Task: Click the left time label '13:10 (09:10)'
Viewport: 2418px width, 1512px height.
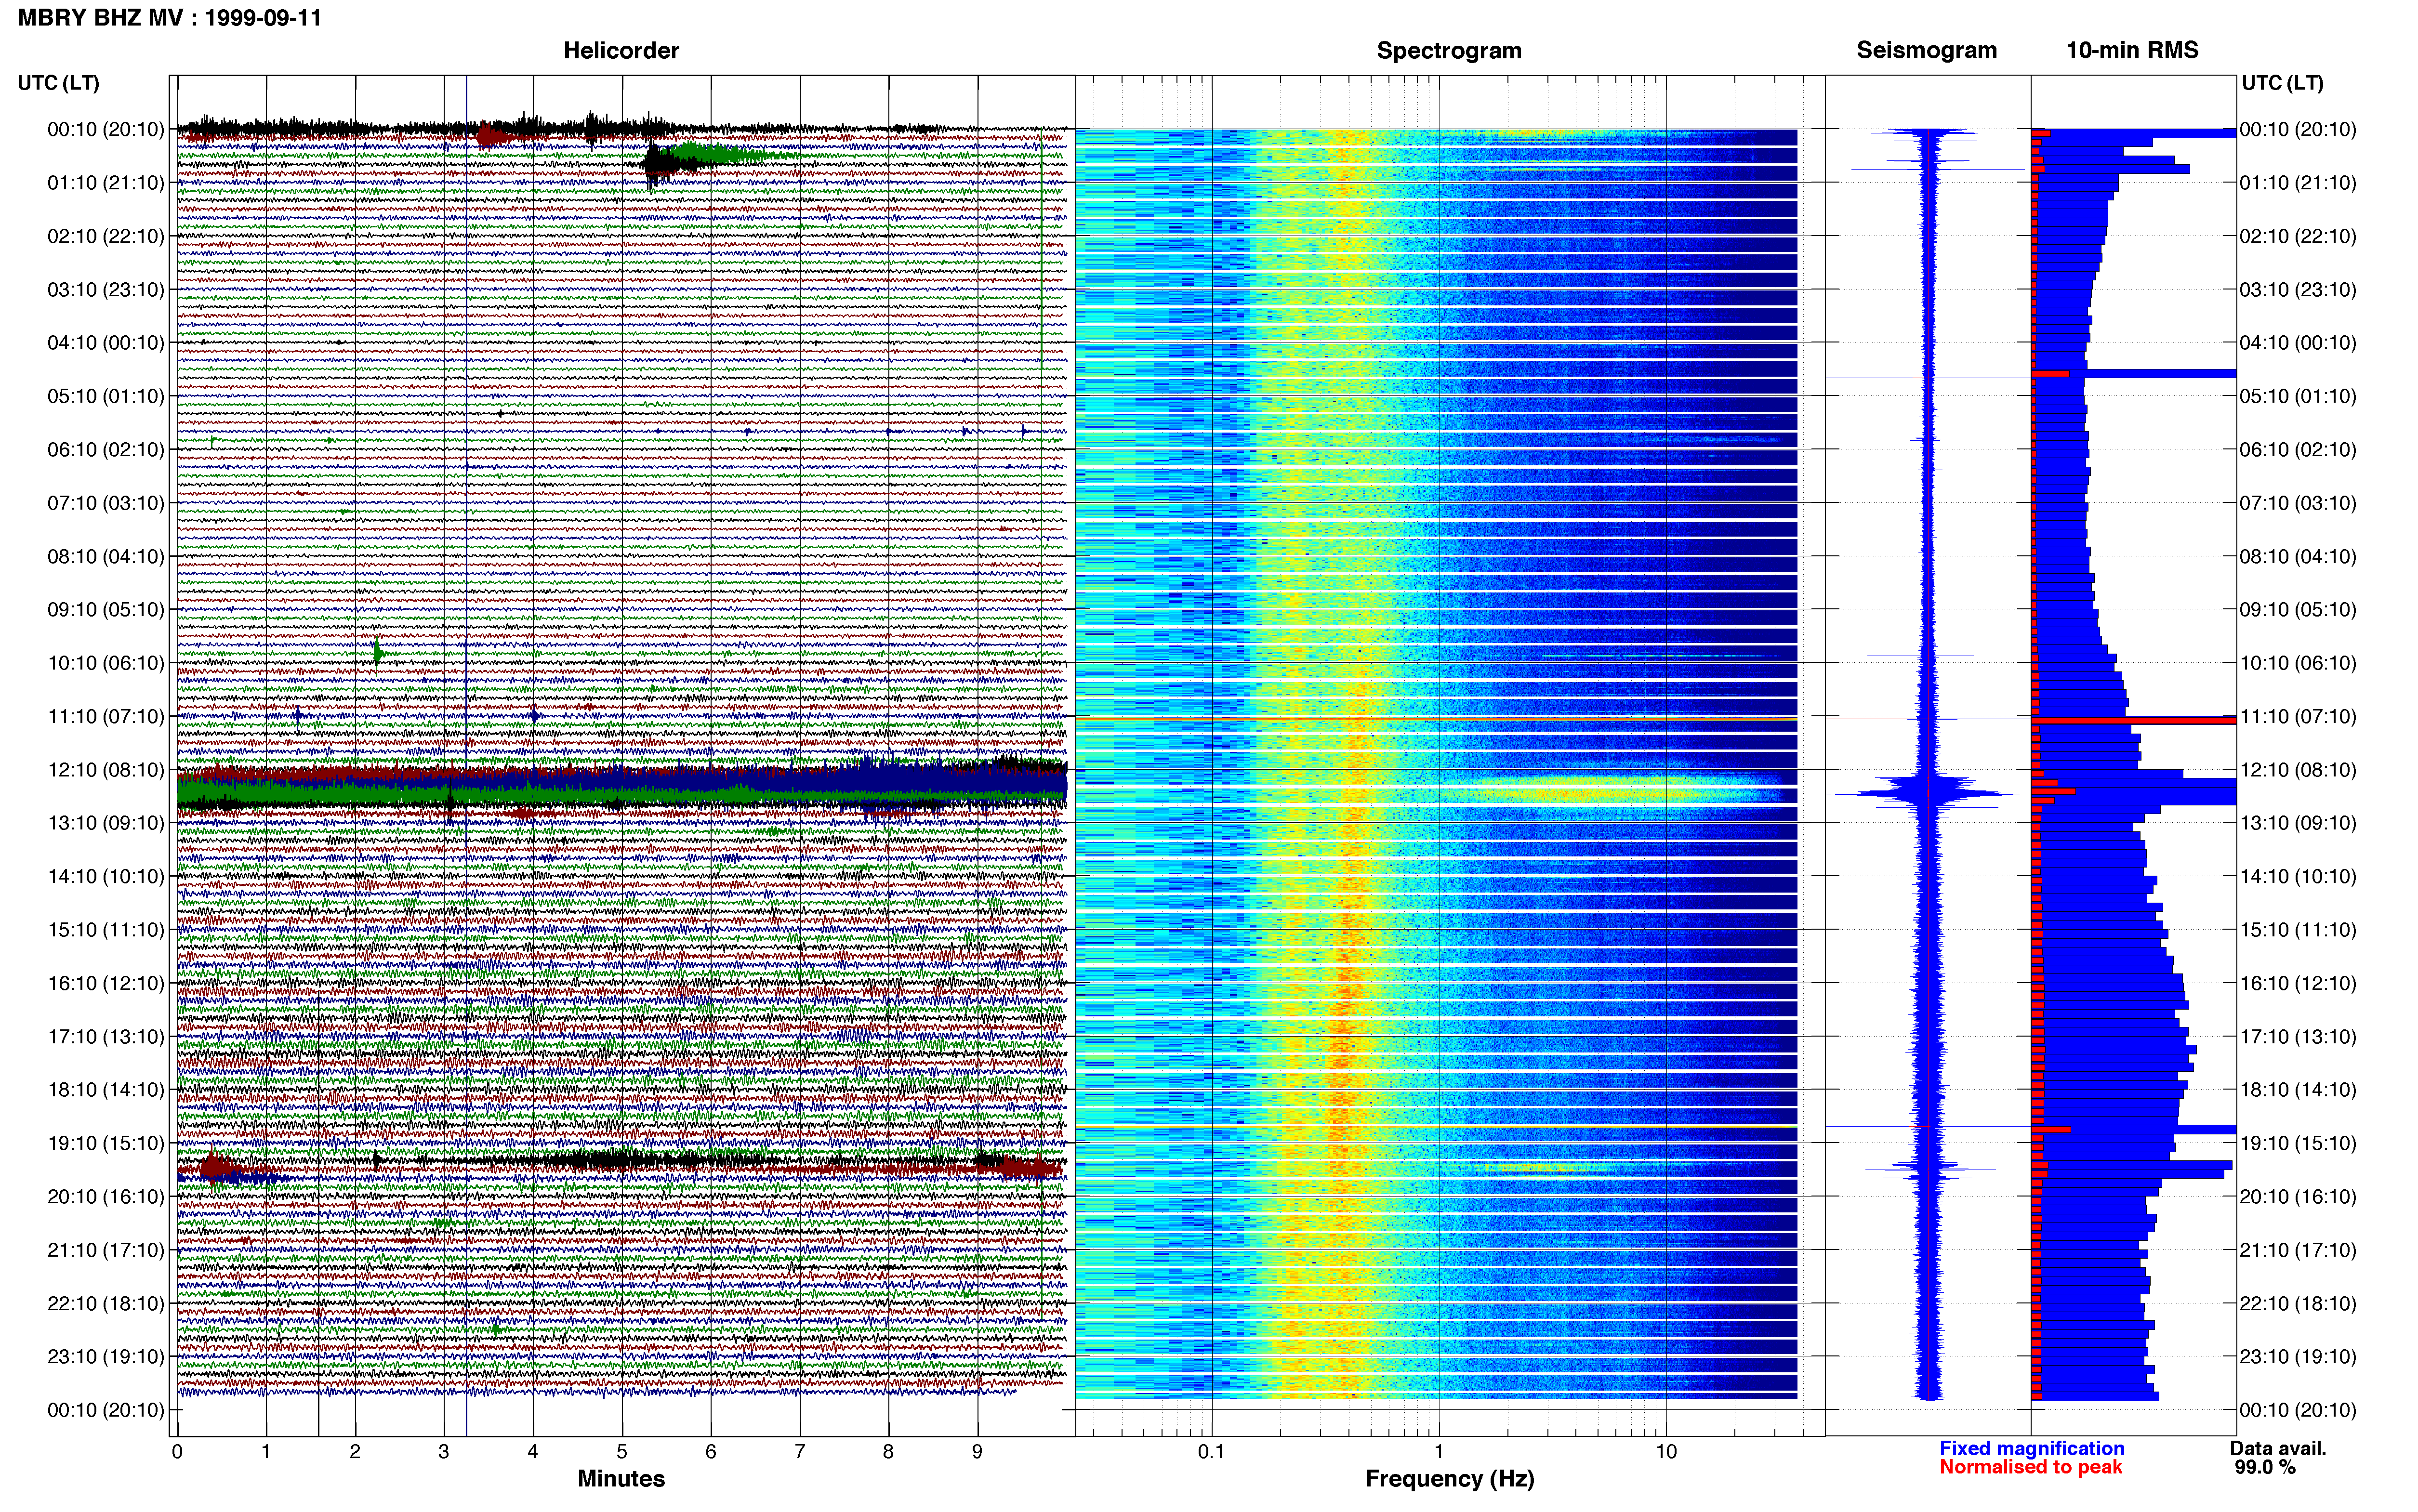Action: 106,823
